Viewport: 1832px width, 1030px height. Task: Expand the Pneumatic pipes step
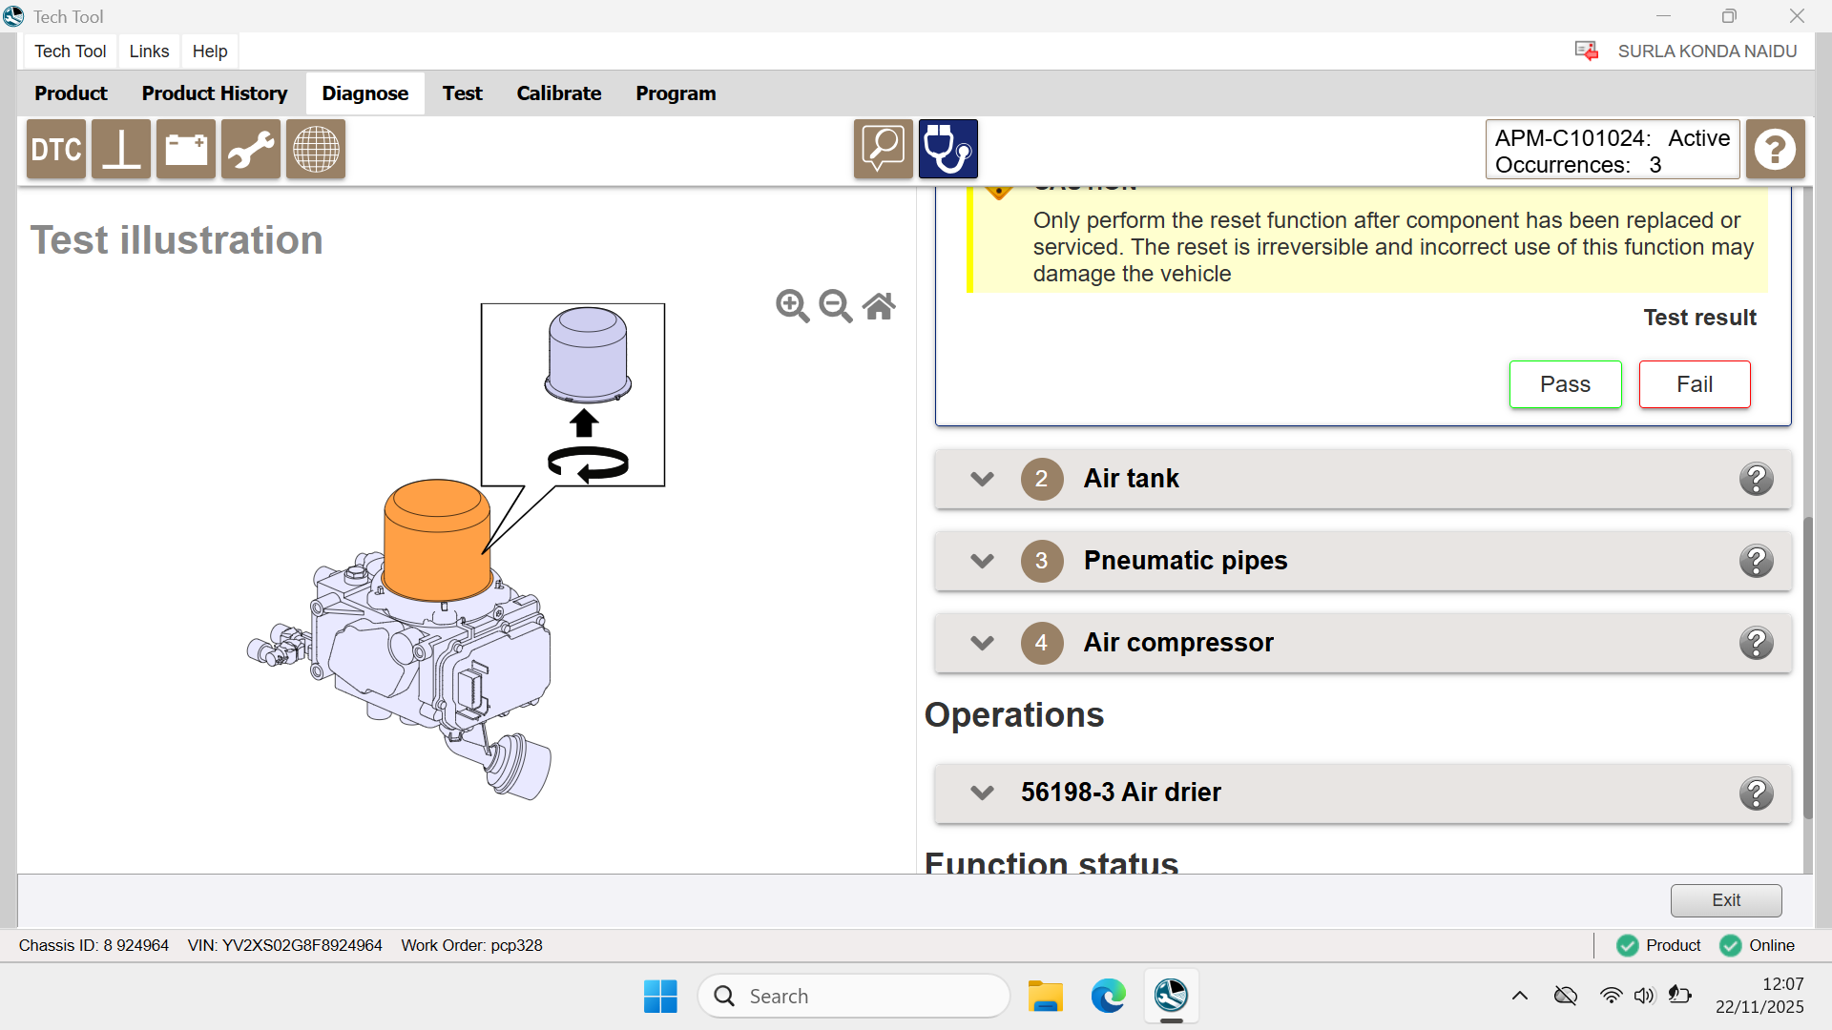(x=983, y=561)
